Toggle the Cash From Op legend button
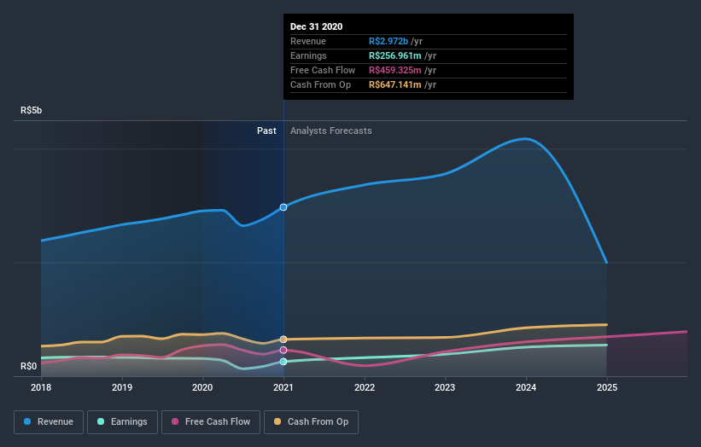Image resolution: width=701 pixels, height=447 pixels. coord(311,422)
